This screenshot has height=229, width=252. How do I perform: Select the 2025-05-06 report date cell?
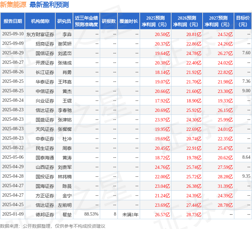[13, 157]
